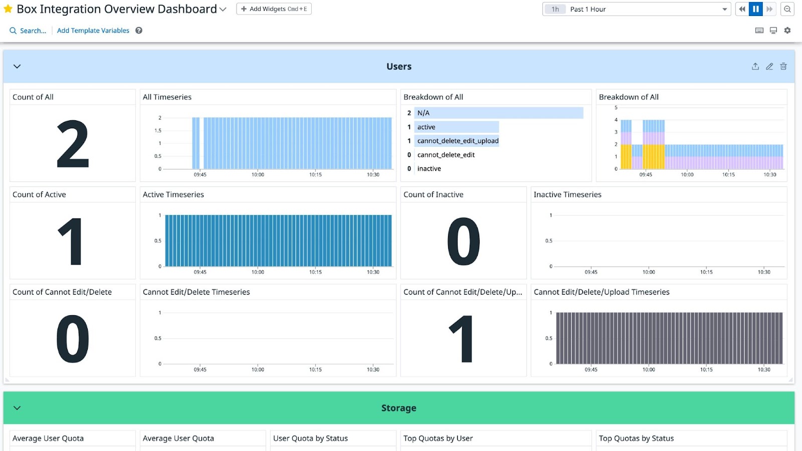Screen dimensions: 802x451
Task: Click the Users group header title
Action: 399,67
